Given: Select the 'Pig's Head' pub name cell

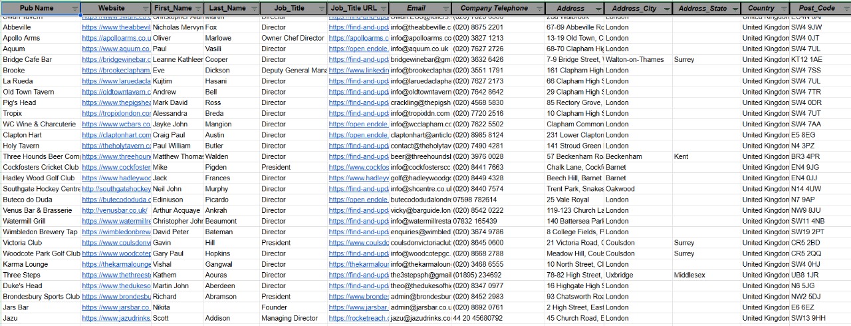Looking at the screenshot, I should (41, 102).
